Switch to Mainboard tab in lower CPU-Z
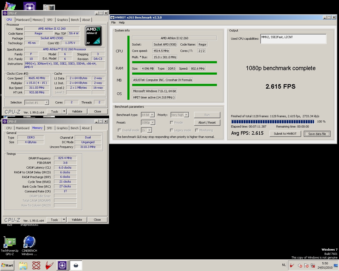This screenshot has height=271, width=339. pos(23,128)
